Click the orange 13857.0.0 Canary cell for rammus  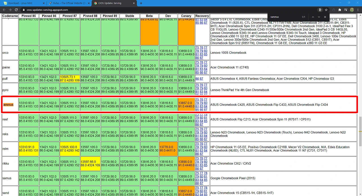pos(186,105)
